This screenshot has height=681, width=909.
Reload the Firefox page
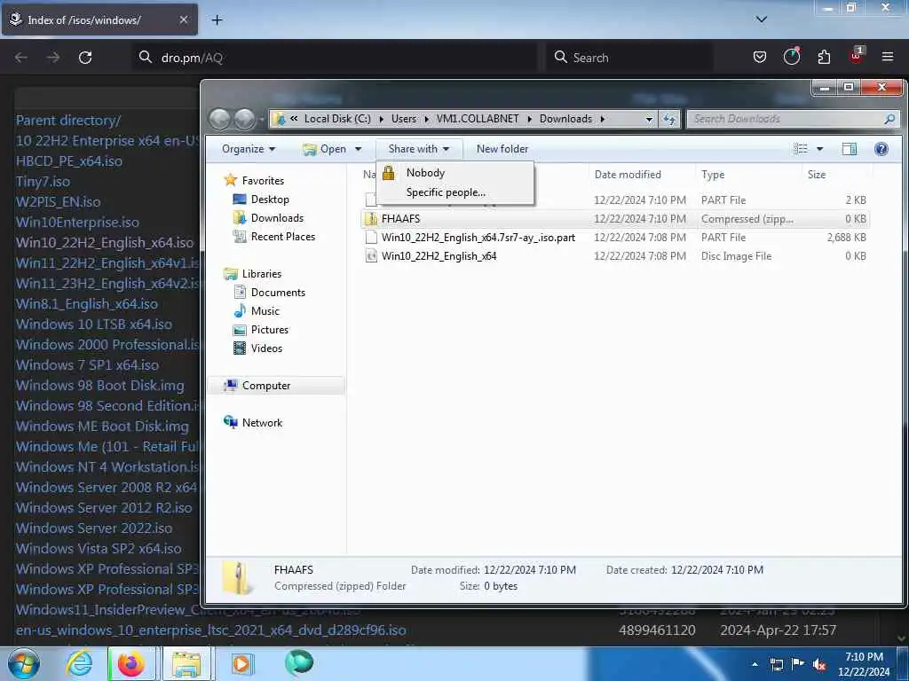tap(85, 58)
